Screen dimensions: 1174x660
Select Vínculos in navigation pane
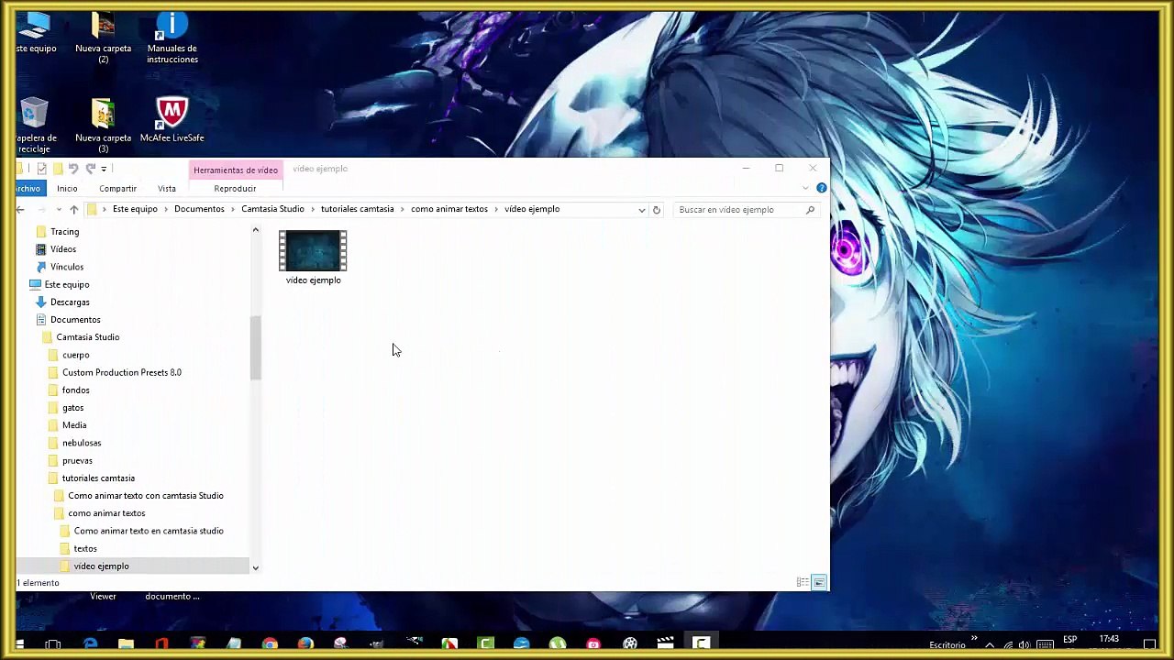click(x=66, y=267)
